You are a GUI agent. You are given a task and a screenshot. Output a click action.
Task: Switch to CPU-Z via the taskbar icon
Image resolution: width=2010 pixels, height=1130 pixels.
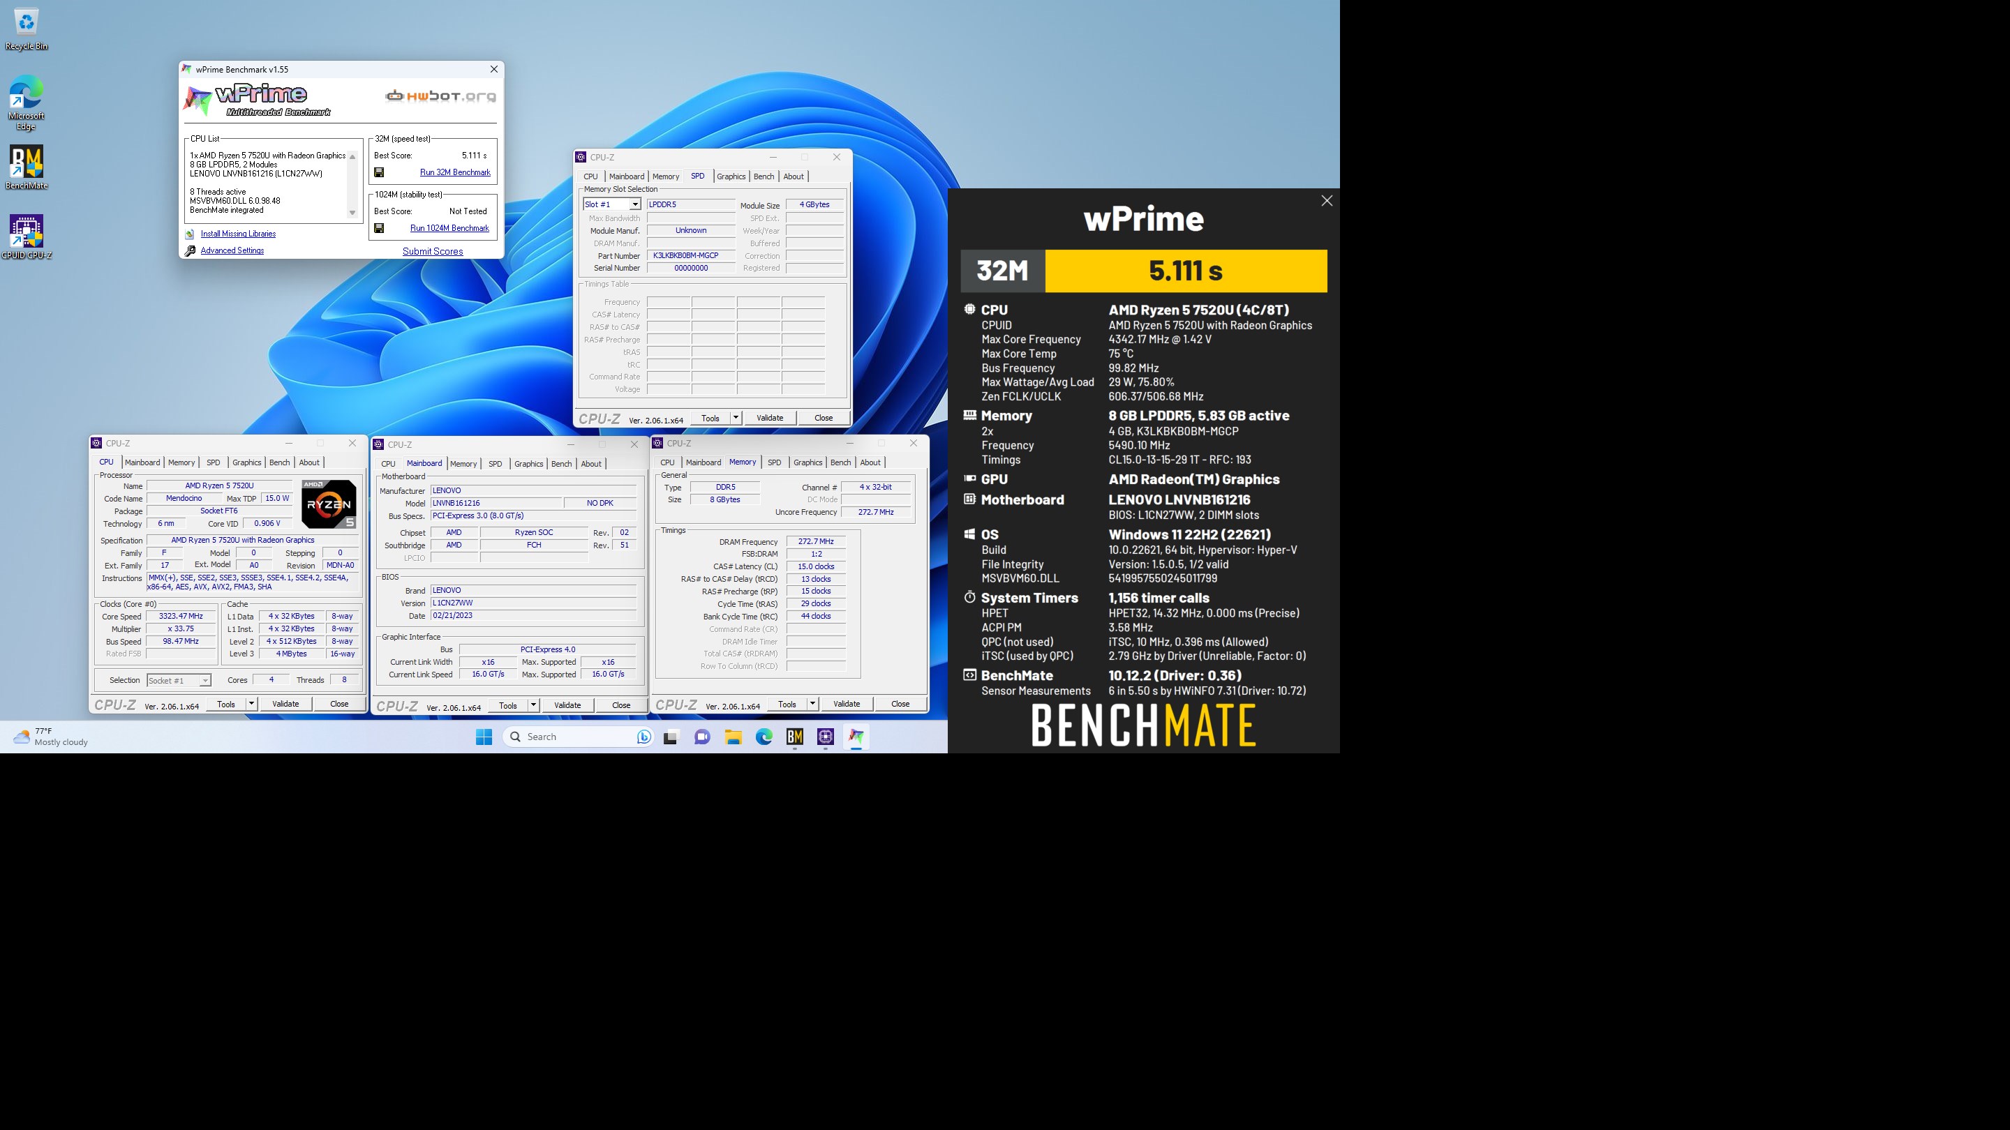click(826, 737)
